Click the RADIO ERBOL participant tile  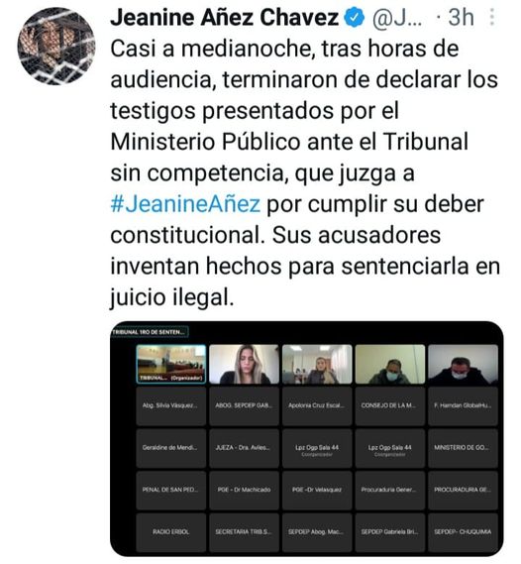pyautogui.click(x=171, y=532)
